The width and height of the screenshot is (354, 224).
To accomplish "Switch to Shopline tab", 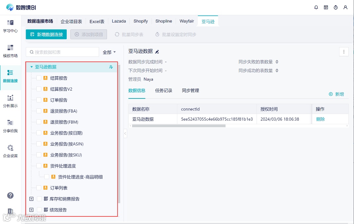I will [164, 21].
